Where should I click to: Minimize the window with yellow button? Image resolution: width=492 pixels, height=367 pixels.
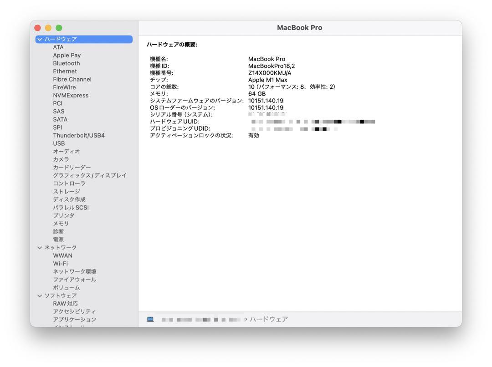[x=48, y=28]
